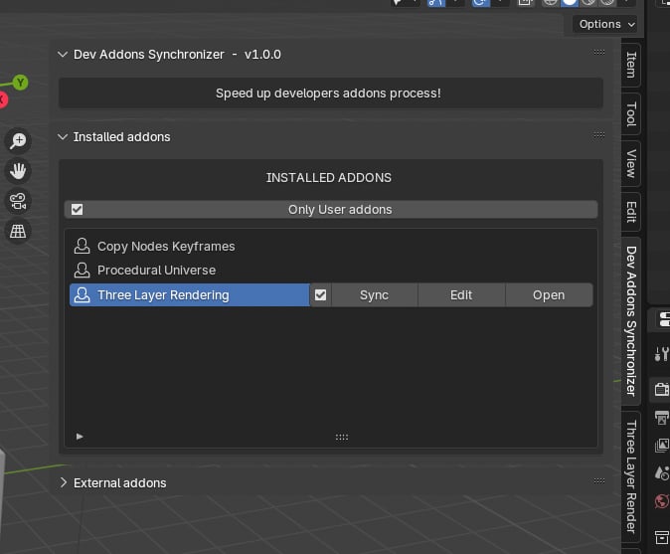This screenshot has height=554, width=670.
Task: Select the pan hand viewport icon
Action: click(18, 171)
